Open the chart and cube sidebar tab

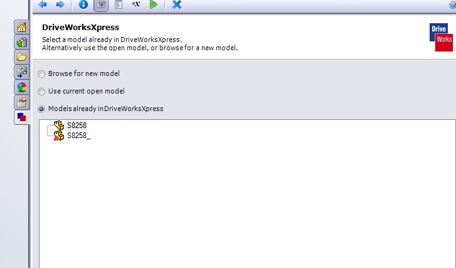point(21,42)
